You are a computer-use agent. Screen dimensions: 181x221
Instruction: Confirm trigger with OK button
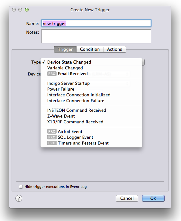point(153,198)
